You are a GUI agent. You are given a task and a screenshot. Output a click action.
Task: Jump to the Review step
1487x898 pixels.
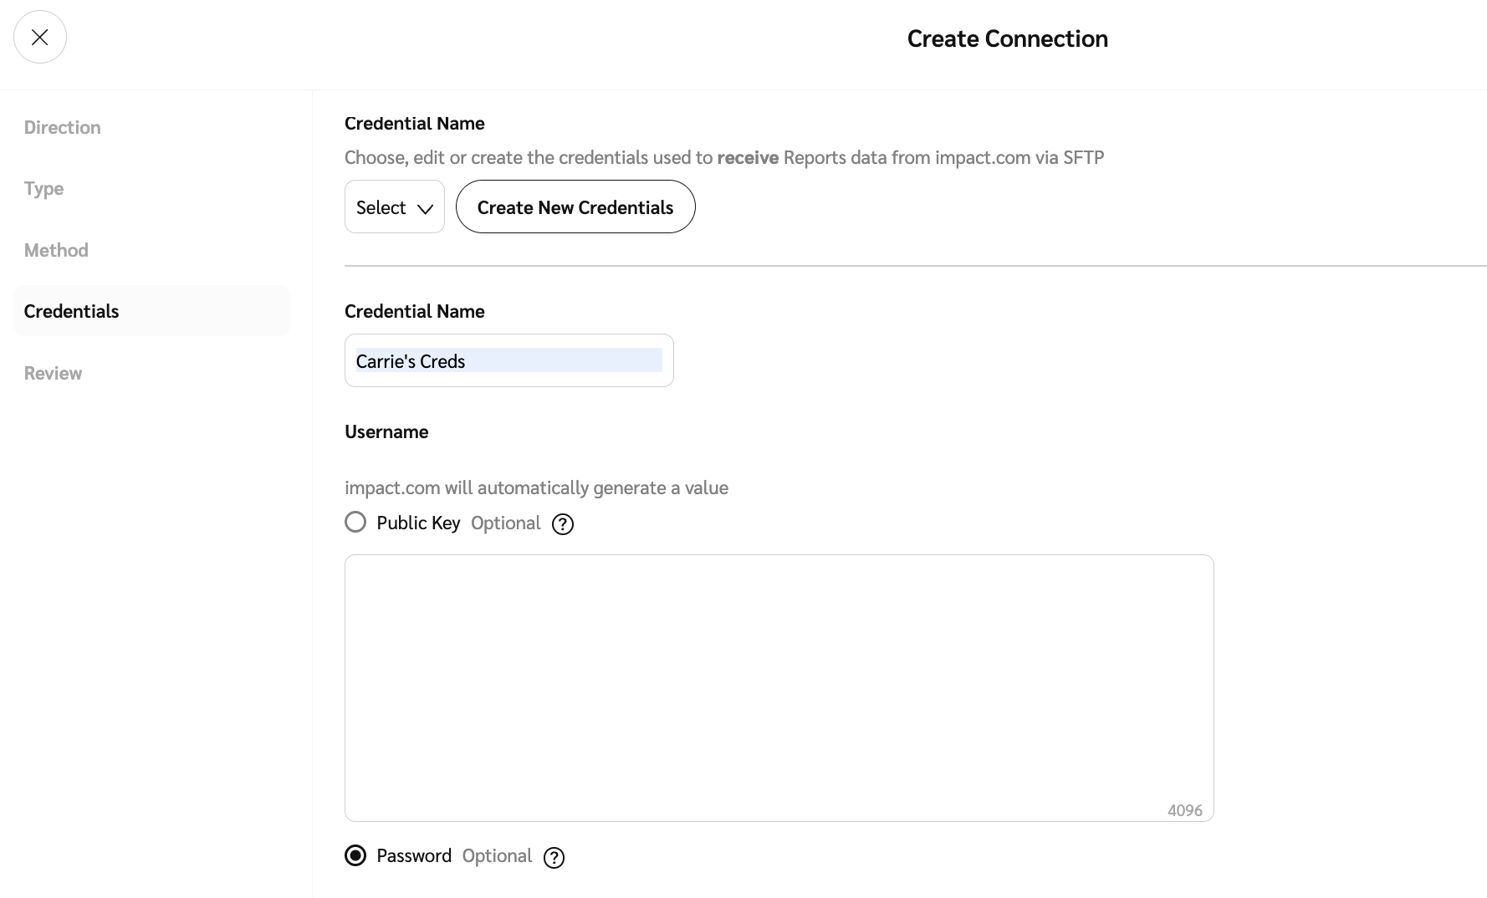[x=53, y=373]
